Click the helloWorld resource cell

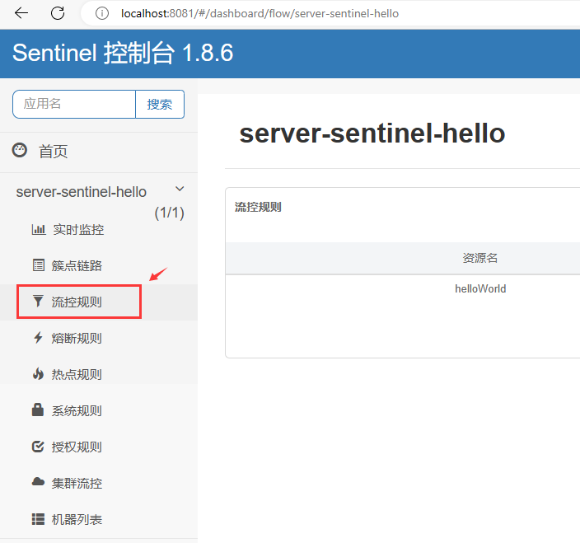pyautogui.click(x=480, y=288)
